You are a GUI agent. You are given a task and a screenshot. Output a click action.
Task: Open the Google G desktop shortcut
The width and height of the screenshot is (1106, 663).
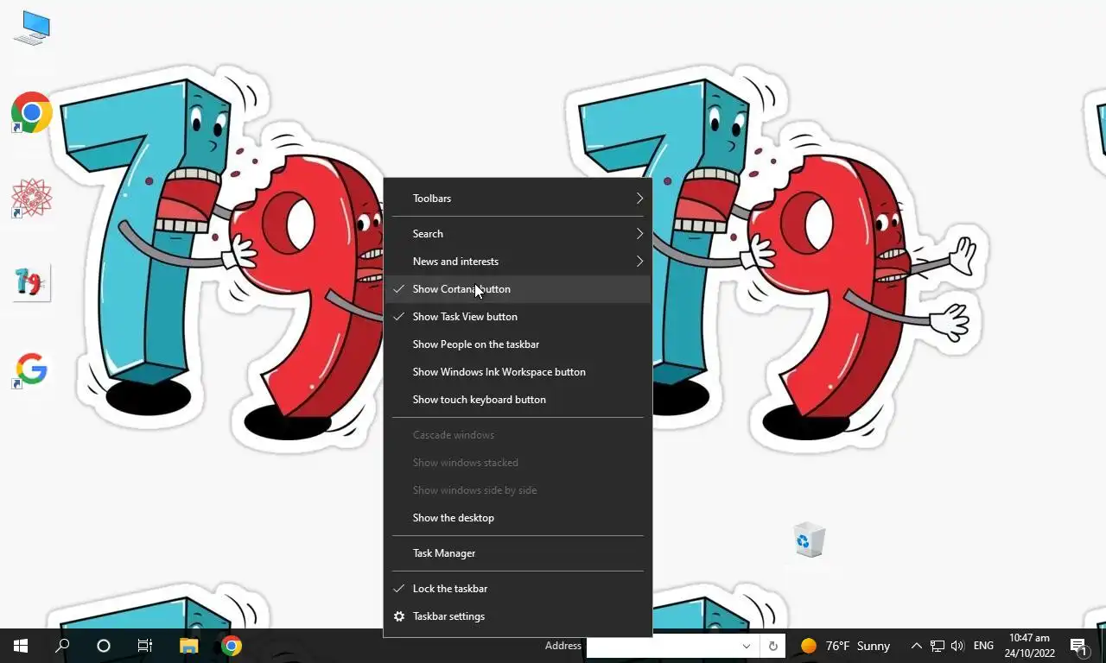point(32,369)
